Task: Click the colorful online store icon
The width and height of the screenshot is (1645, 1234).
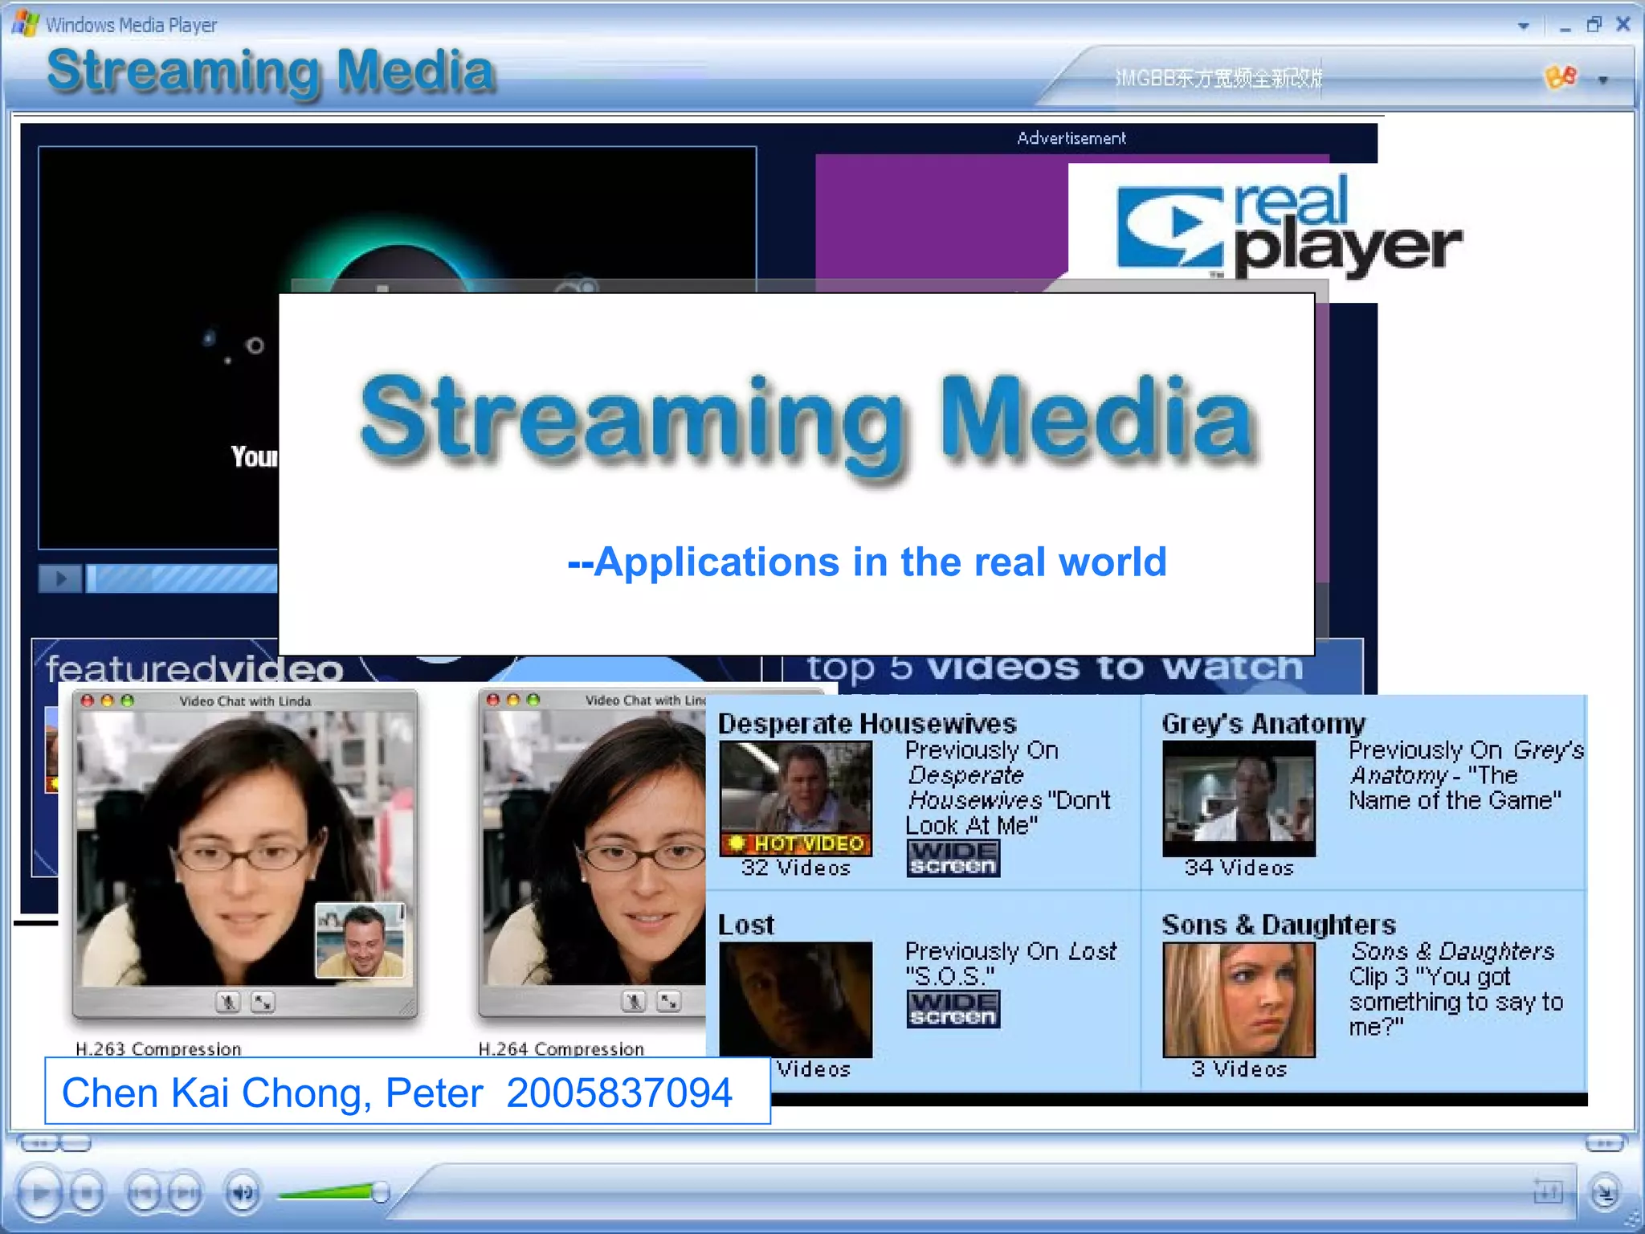Action: coord(1561,77)
